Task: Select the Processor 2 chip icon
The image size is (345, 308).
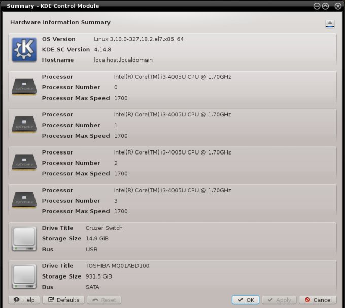Action: [x=24, y=163]
